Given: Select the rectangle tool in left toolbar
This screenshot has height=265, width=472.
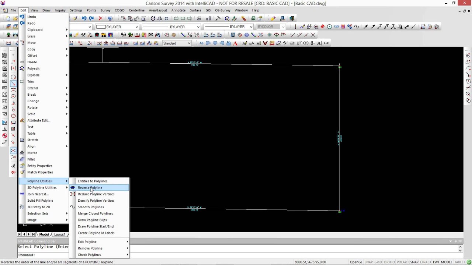Looking at the screenshot, I should [x=13, y=122].
